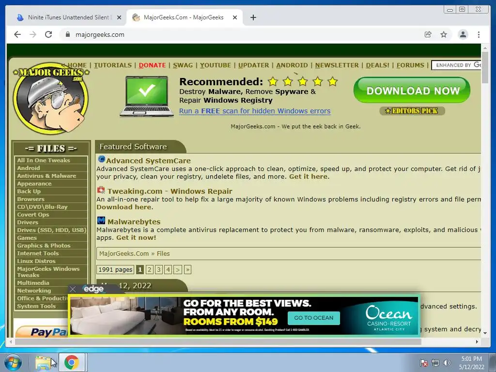Click Download here under Windows Repair

click(124, 207)
